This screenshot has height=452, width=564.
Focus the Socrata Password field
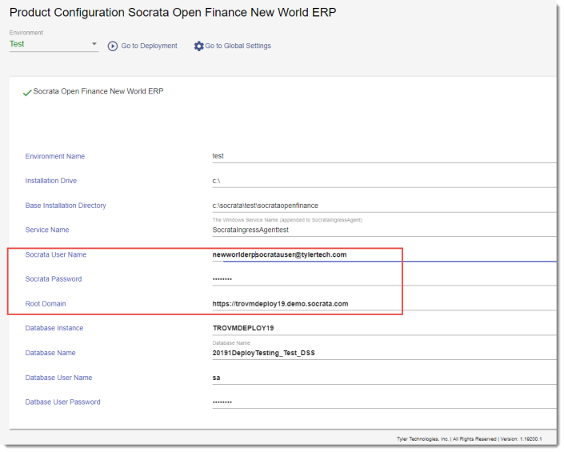click(384, 279)
